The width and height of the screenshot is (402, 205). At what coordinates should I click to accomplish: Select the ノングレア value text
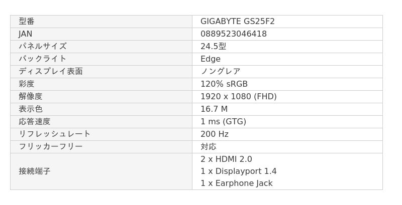click(x=220, y=72)
